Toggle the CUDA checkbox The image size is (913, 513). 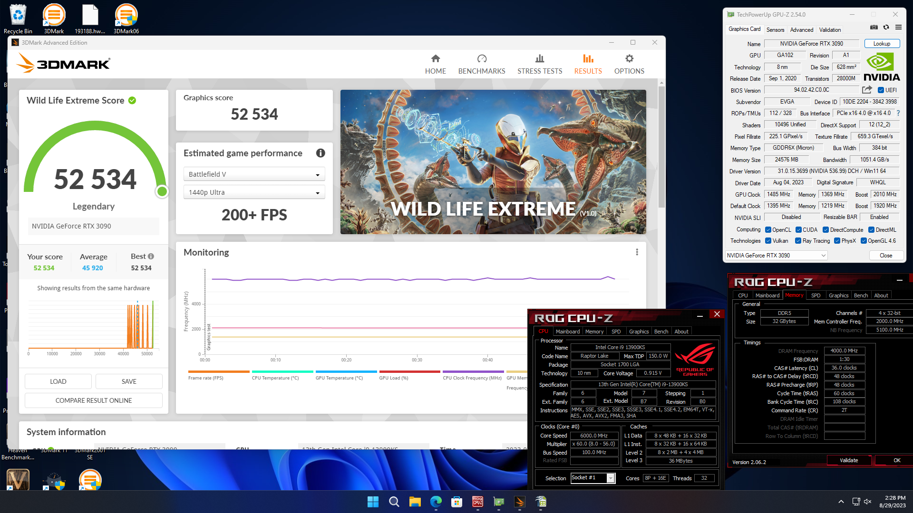[798, 230]
